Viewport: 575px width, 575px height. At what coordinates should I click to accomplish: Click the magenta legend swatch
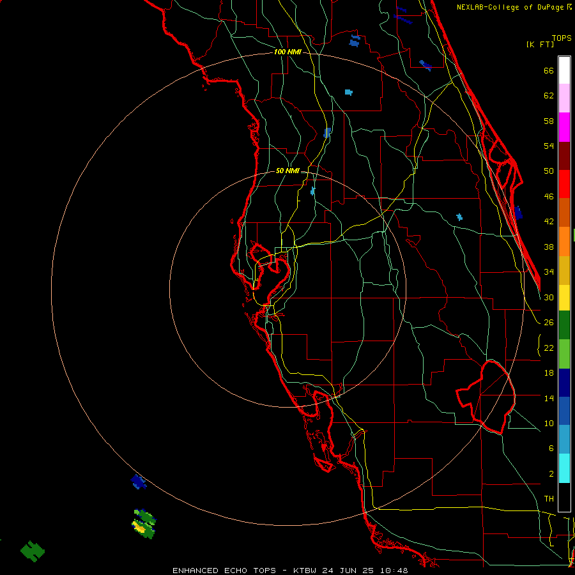(564, 127)
